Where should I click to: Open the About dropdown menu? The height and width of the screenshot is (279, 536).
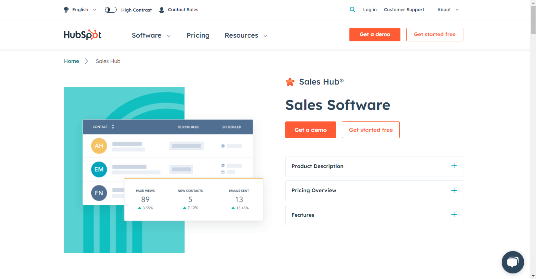click(448, 10)
